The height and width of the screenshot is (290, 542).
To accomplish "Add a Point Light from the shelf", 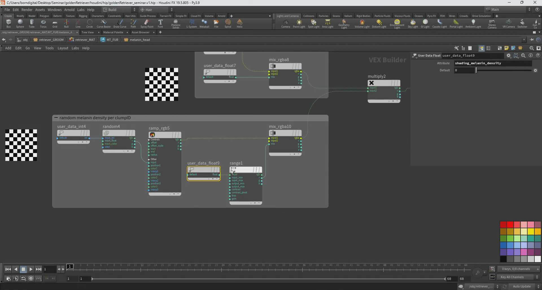I will [299, 23].
